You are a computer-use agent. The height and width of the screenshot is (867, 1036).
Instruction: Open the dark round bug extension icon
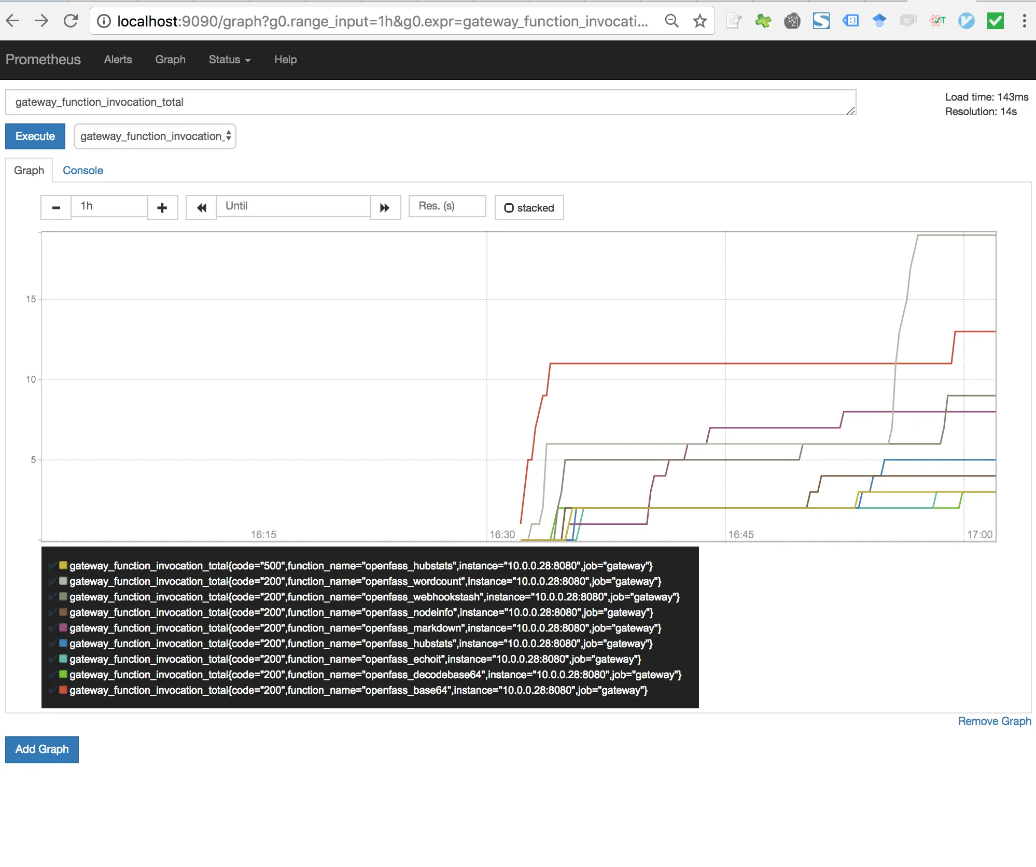pyautogui.click(x=792, y=21)
